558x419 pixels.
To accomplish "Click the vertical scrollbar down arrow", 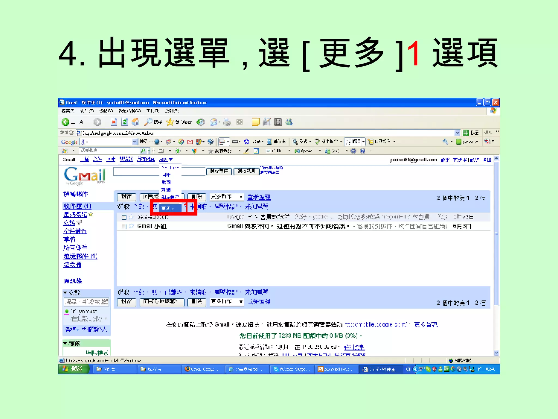I will click(x=496, y=353).
